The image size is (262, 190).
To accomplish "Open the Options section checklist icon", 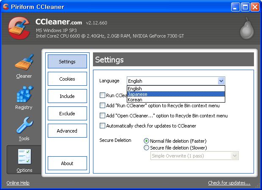I will [x=25, y=156].
